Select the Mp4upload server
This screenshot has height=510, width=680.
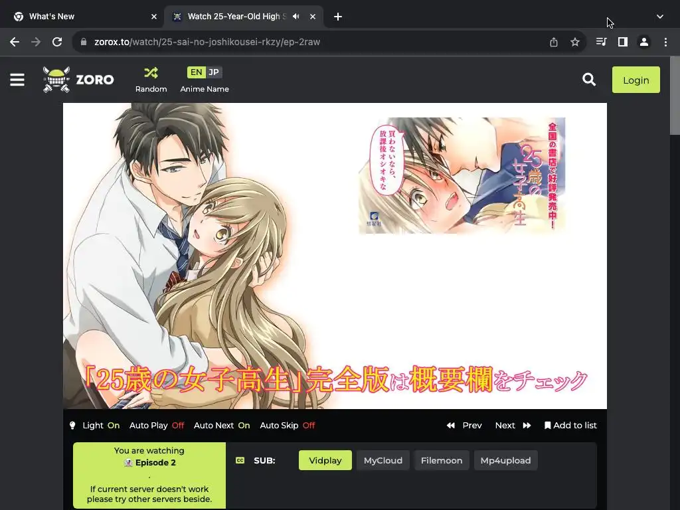pyautogui.click(x=505, y=460)
